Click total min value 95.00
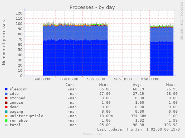Screen dimensions: 185x138 [x=105, y=125]
